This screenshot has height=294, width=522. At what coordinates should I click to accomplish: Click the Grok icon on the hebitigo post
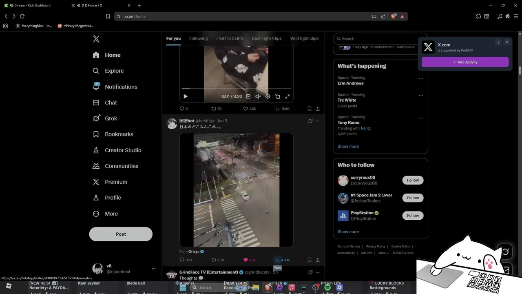(x=310, y=121)
